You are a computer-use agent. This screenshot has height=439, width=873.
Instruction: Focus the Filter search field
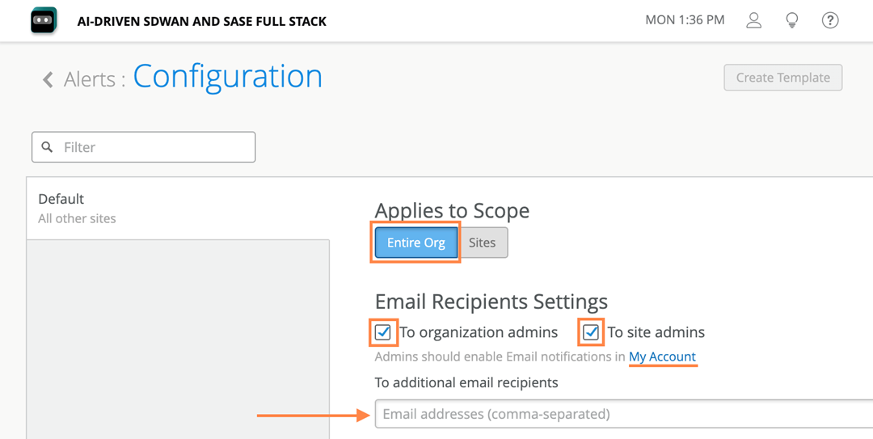tap(154, 147)
